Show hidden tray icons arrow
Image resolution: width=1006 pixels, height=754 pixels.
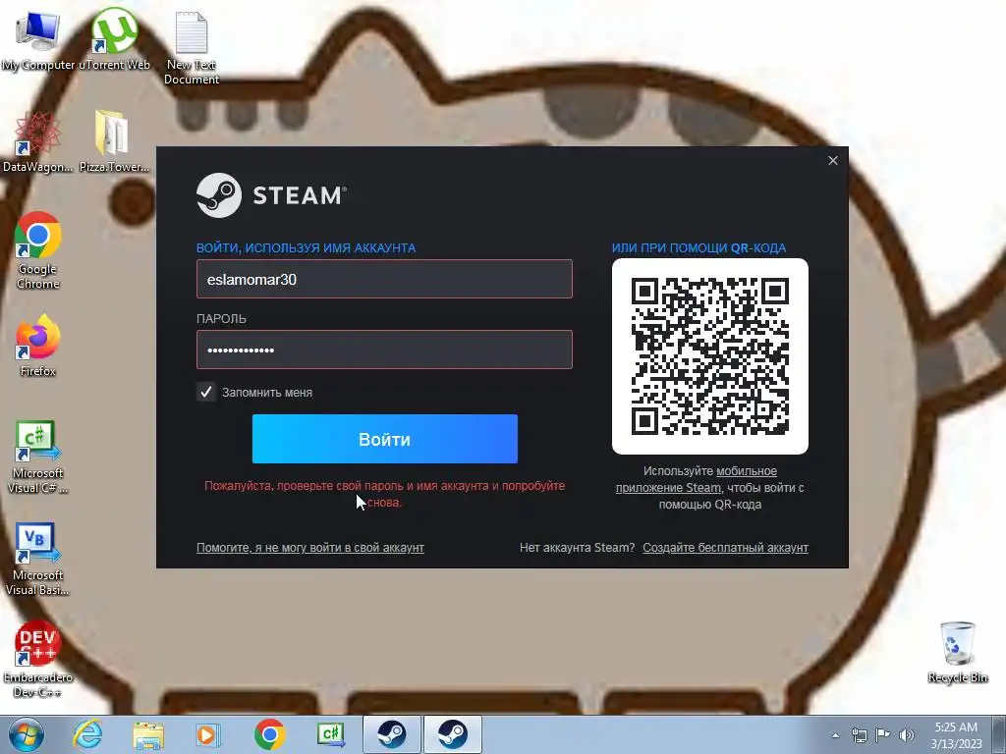[x=835, y=735]
